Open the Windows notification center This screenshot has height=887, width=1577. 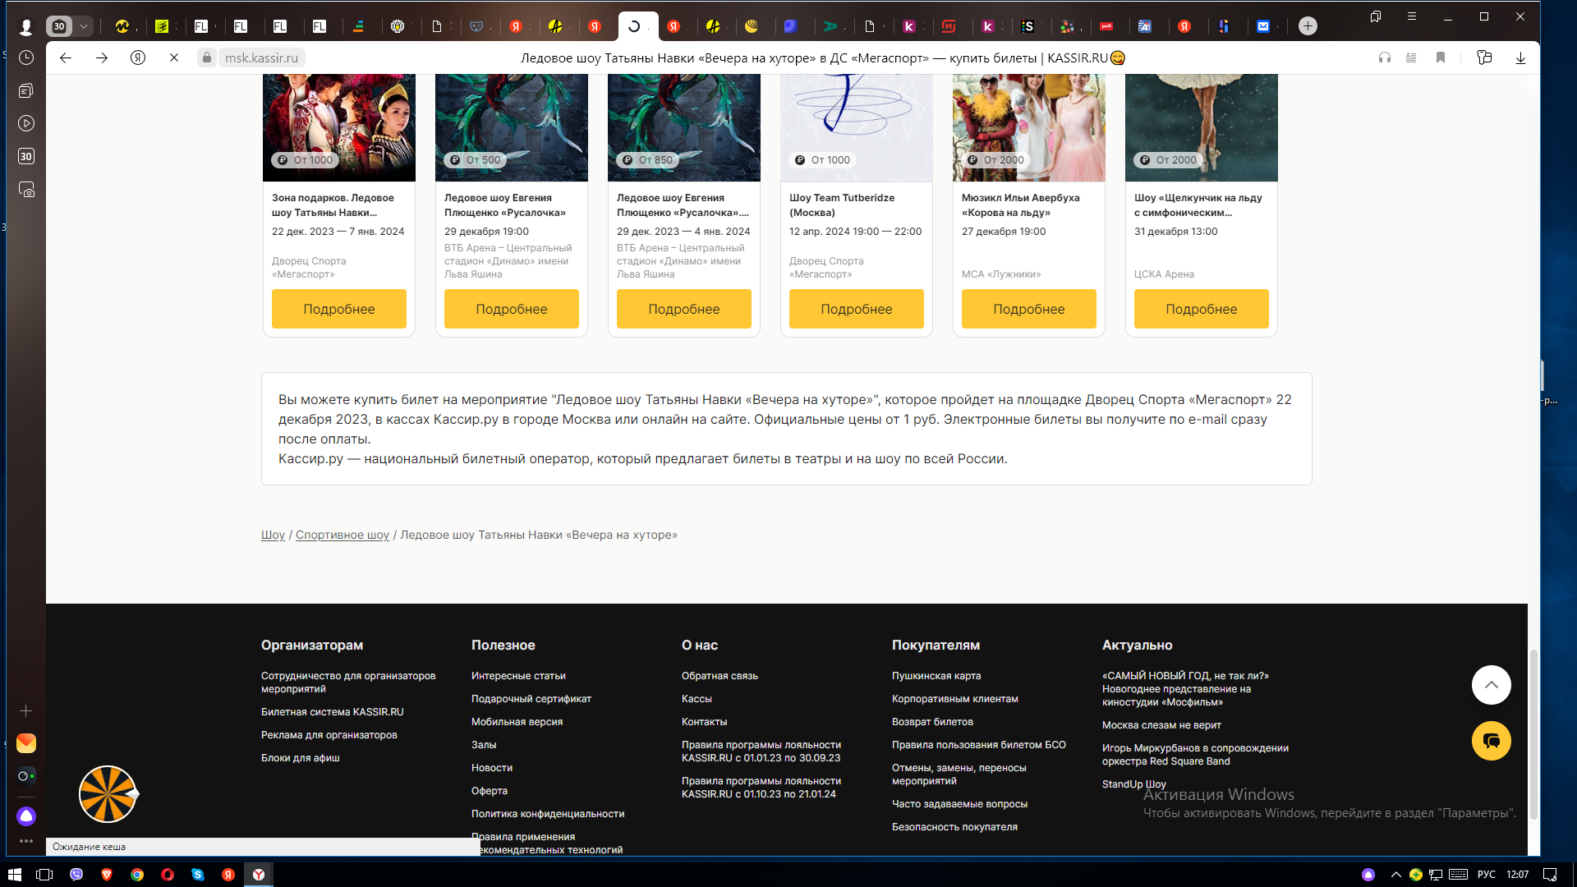pyautogui.click(x=1550, y=875)
